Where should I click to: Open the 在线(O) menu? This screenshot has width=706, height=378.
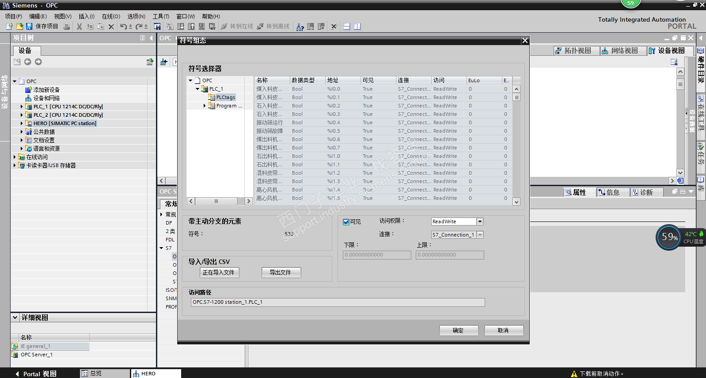[x=111, y=16]
